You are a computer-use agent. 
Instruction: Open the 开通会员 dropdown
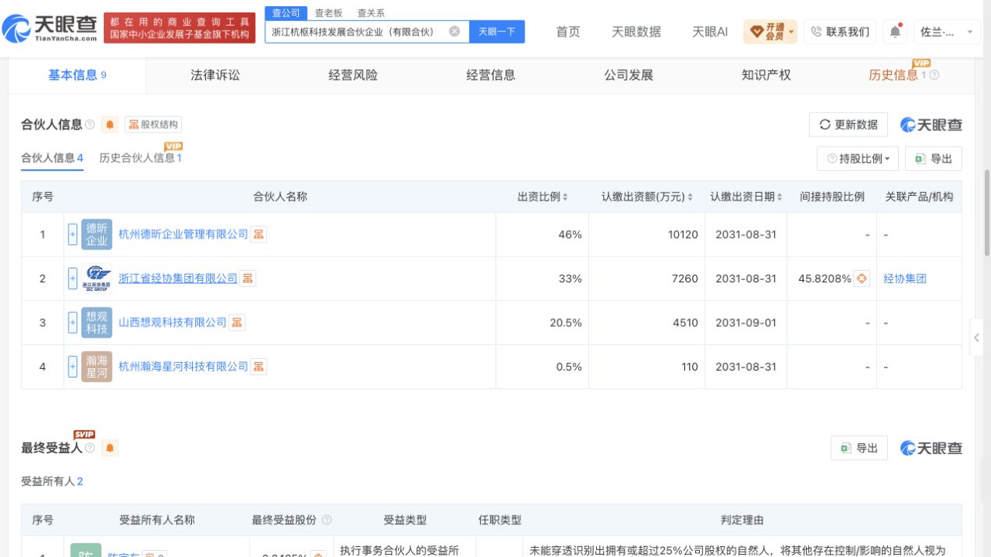click(x=770, y=32)
